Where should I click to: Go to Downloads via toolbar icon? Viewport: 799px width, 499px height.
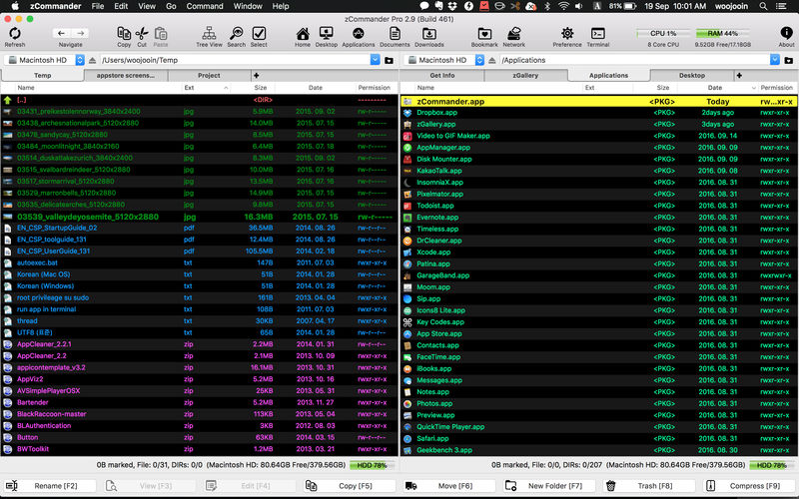click(x=429, y=34)
